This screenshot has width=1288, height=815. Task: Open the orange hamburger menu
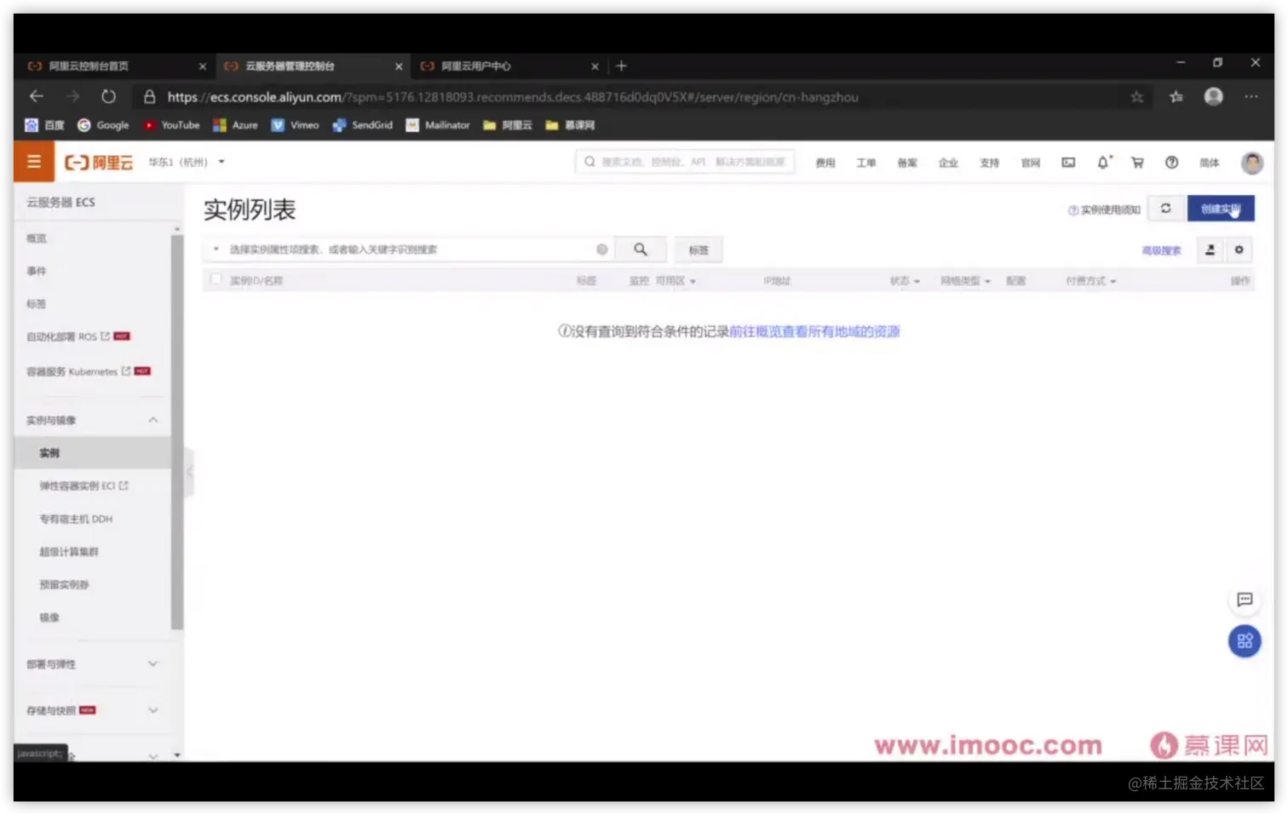tap(34, 162)
